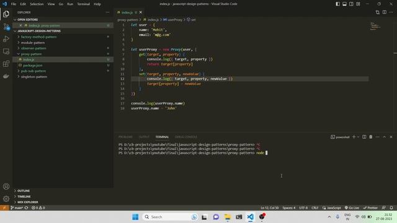This screenshot has width=397, height=223.
Task: Expand the Outline section
Action: (63, 191)
